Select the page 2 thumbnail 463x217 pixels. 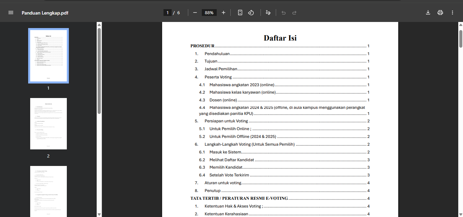48,124
